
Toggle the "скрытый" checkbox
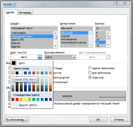[x=90, y=78]
